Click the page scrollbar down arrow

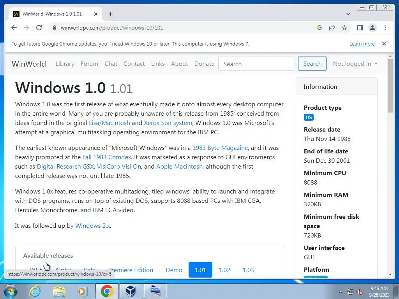pyautogui.click(x=390, y=274)
